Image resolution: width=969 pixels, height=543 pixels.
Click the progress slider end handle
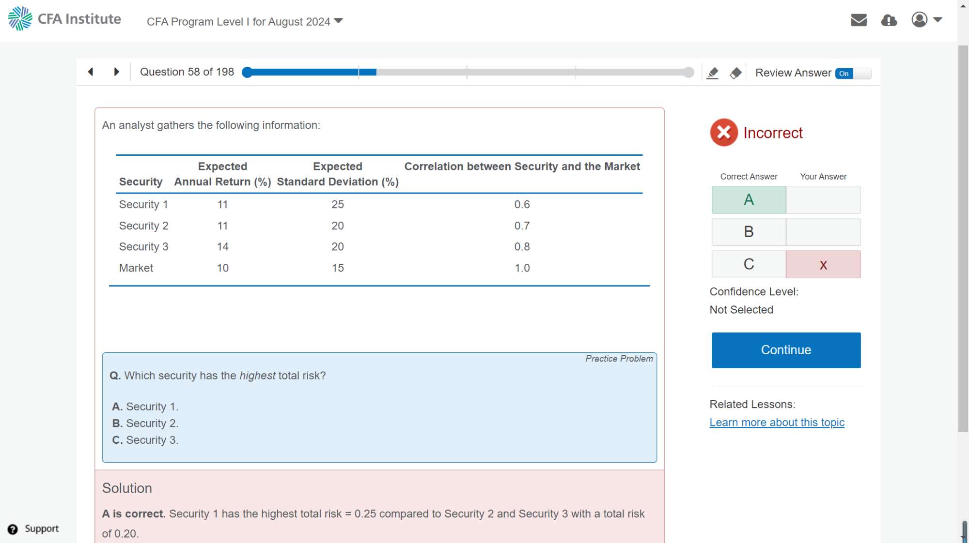click(x=688, y=73)
